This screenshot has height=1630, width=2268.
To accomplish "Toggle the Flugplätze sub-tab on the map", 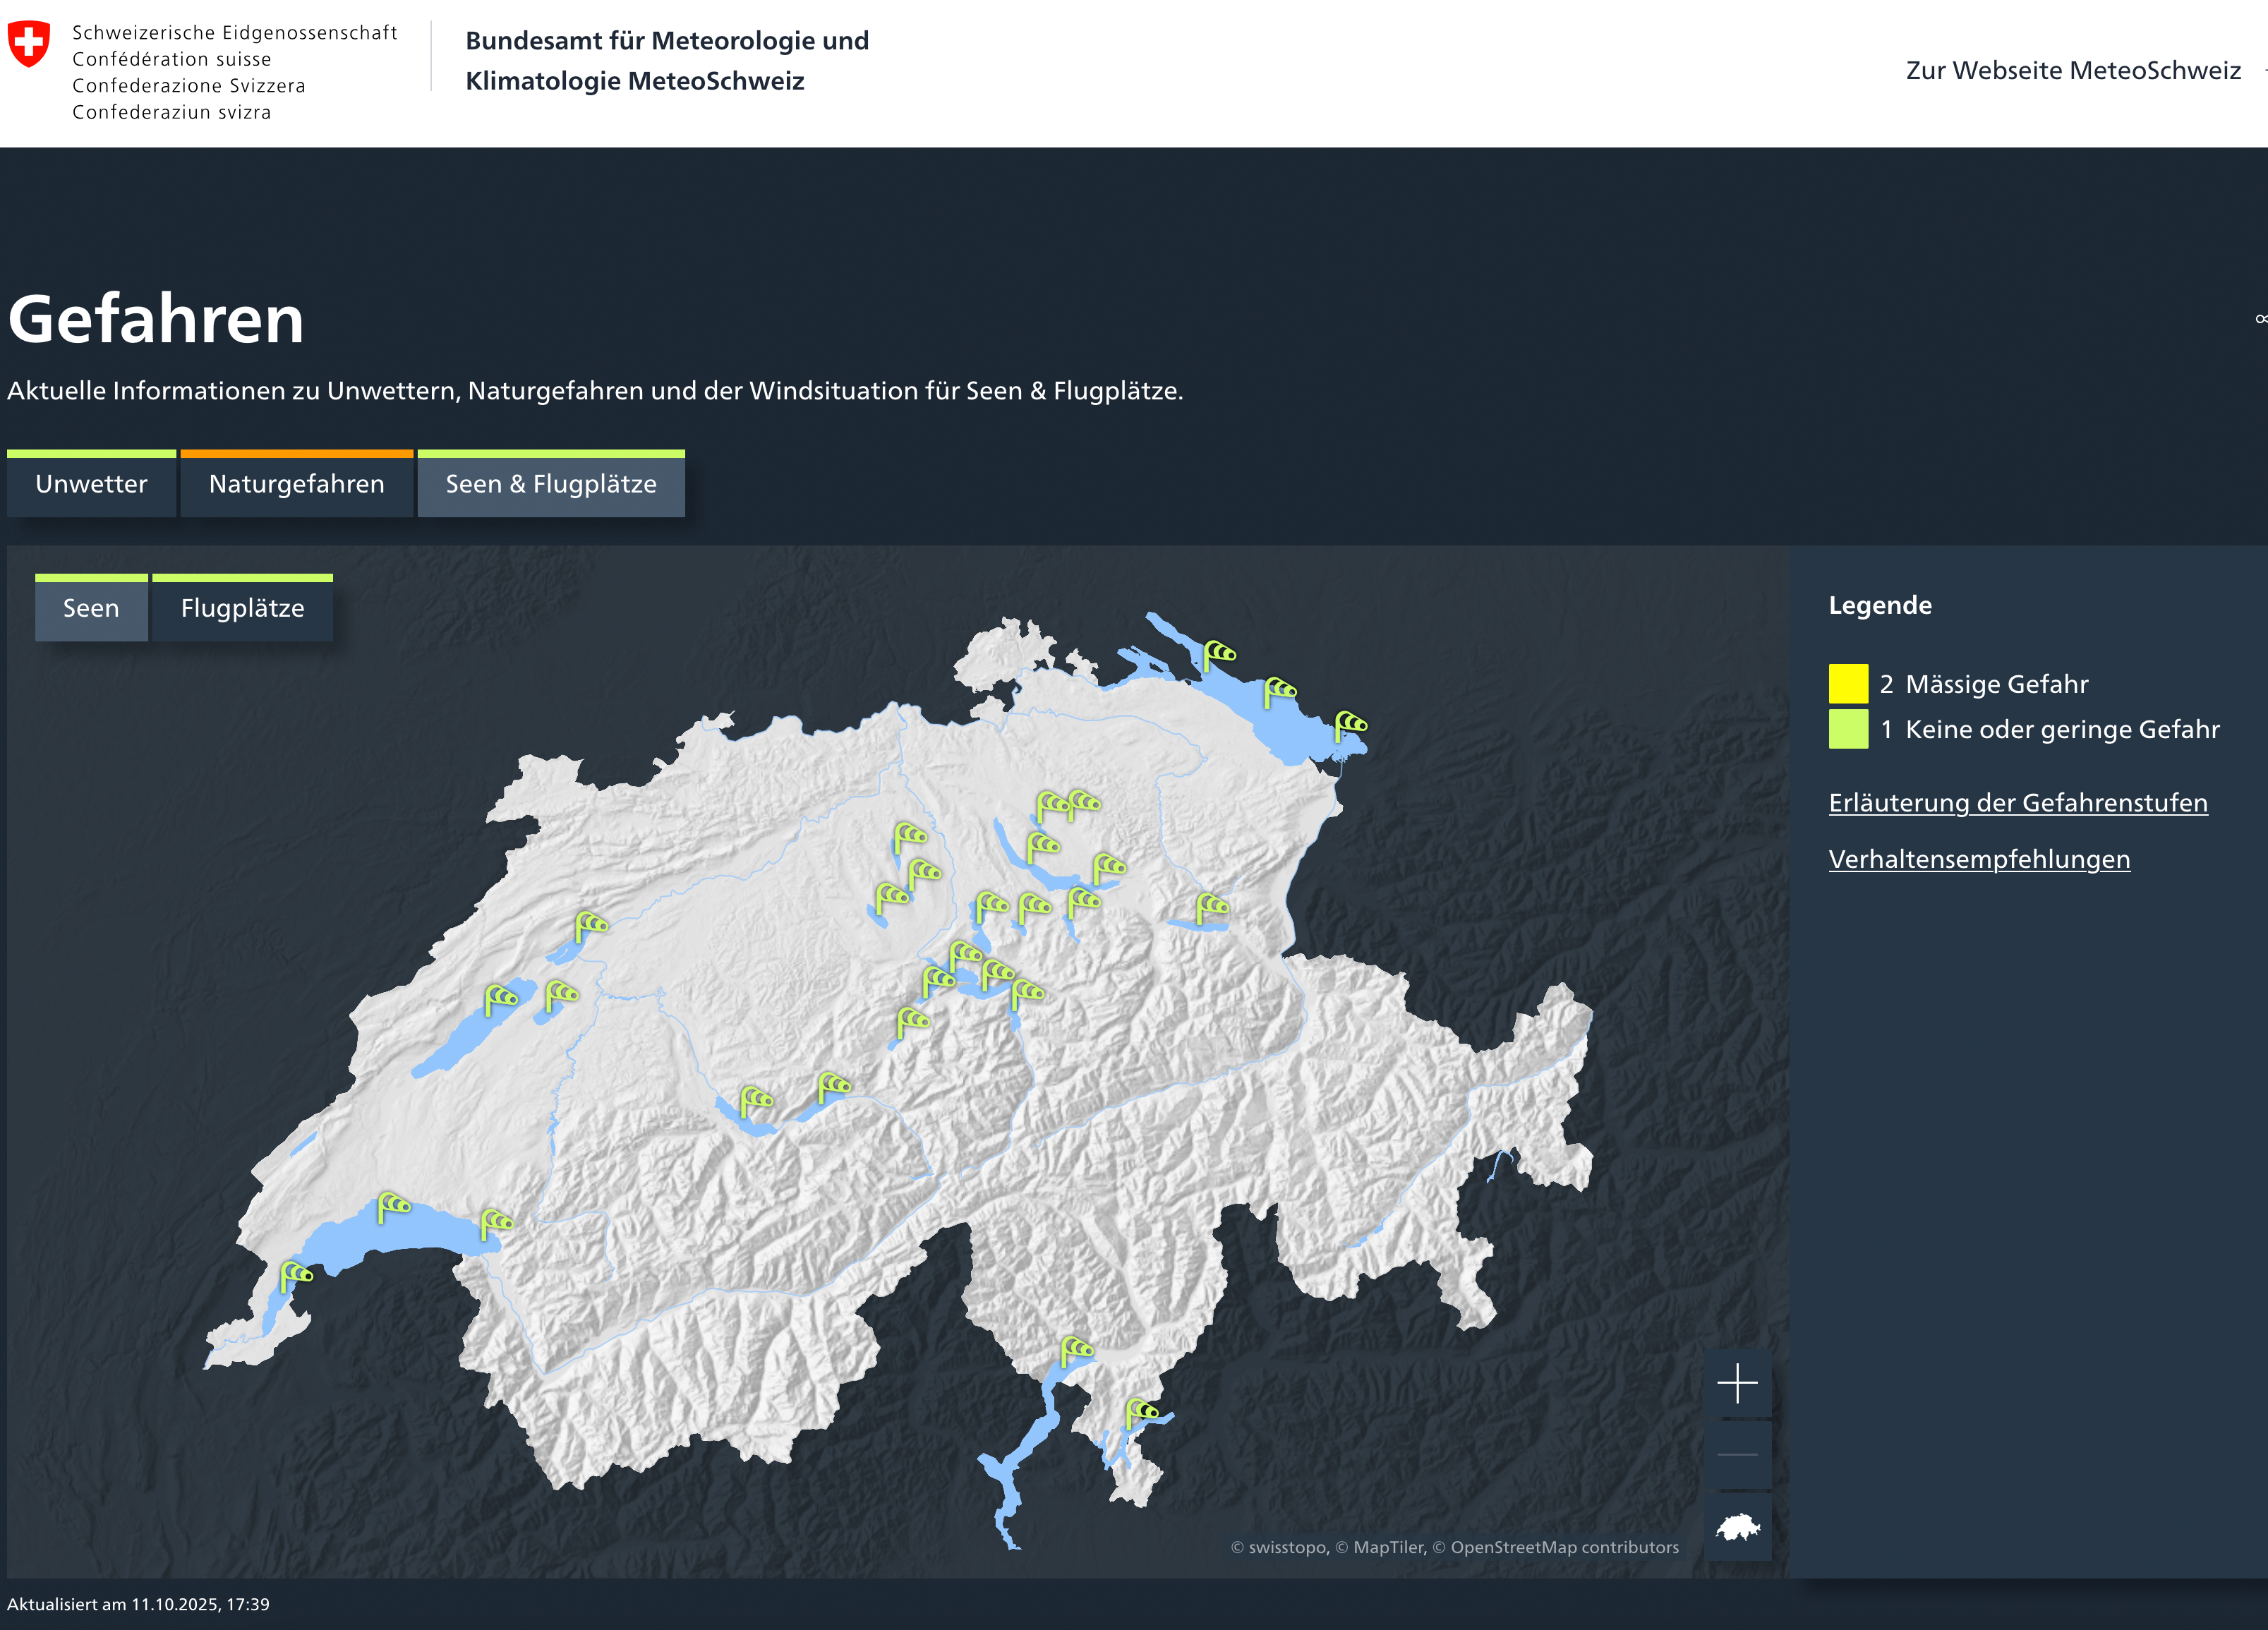I will click(242, 609).
